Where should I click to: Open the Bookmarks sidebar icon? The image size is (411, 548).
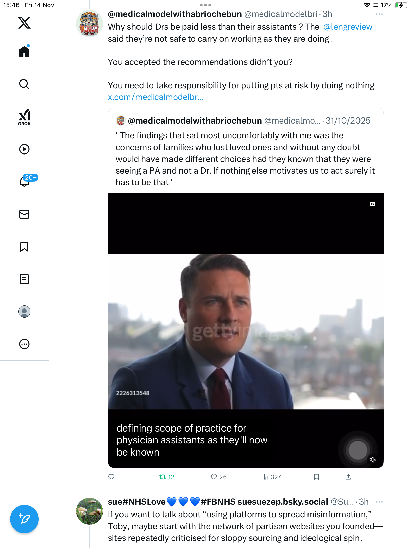coord(24,247)
